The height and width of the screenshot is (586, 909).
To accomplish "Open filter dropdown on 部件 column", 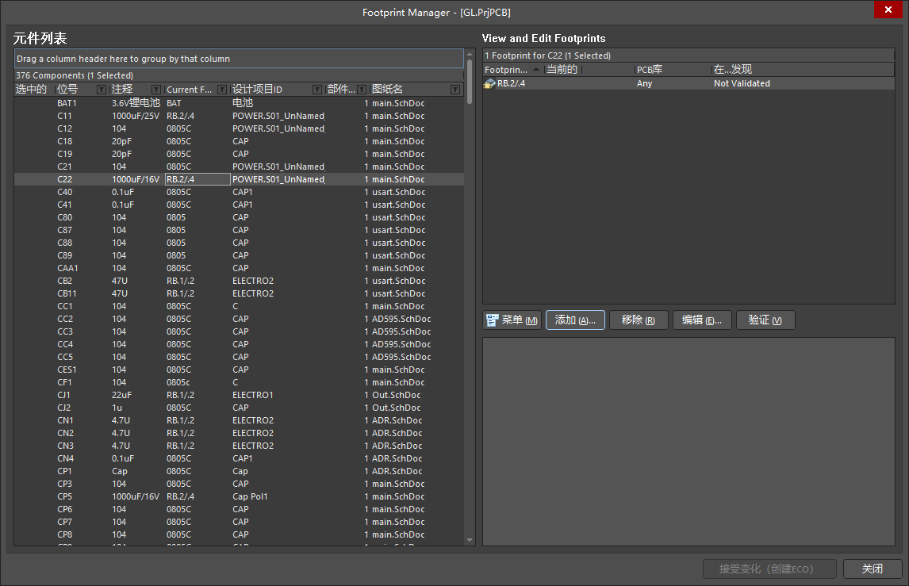I will click(362, 90).
